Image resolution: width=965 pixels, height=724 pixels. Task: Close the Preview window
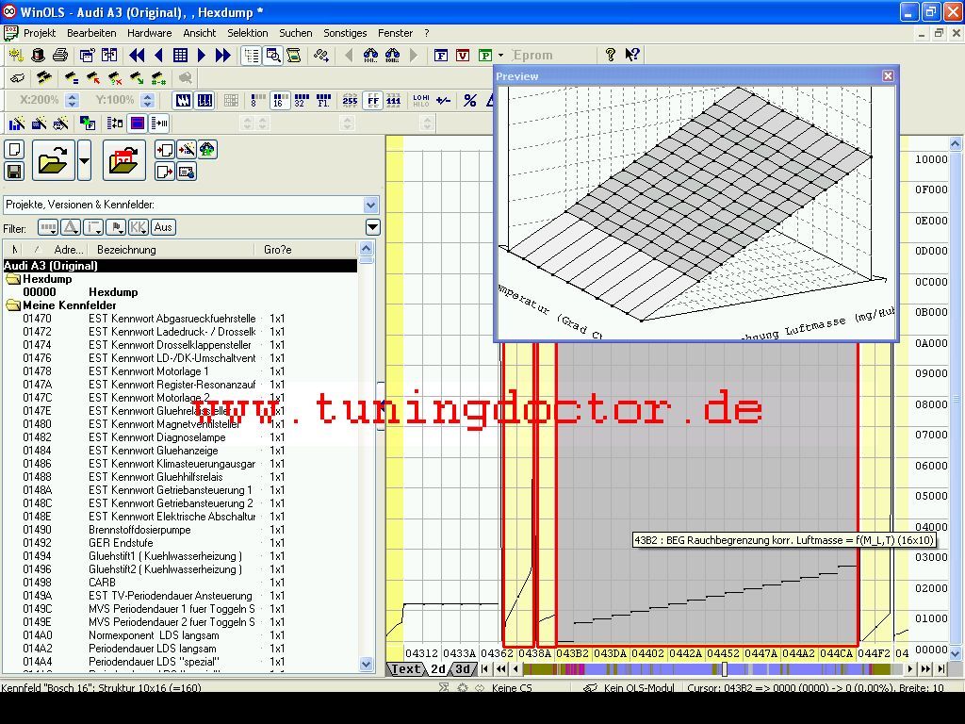[x=888, y=75]
